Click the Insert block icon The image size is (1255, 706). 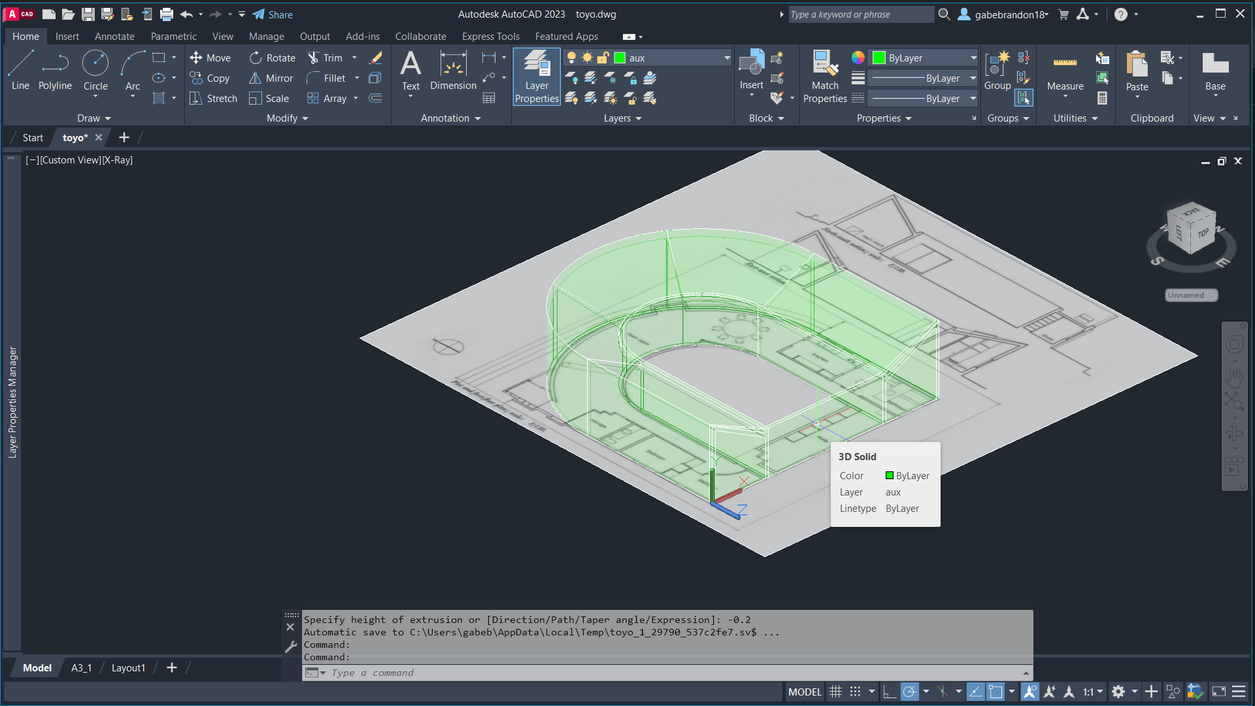point(752,69)
